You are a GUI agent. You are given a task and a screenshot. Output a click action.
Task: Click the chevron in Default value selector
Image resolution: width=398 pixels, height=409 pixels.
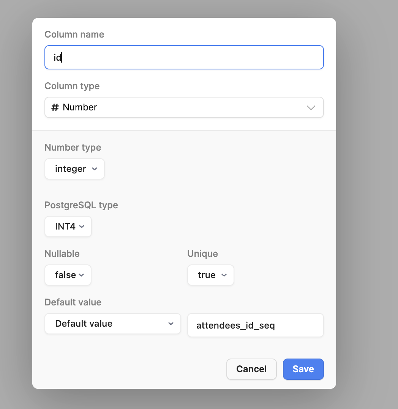point(171,324)
